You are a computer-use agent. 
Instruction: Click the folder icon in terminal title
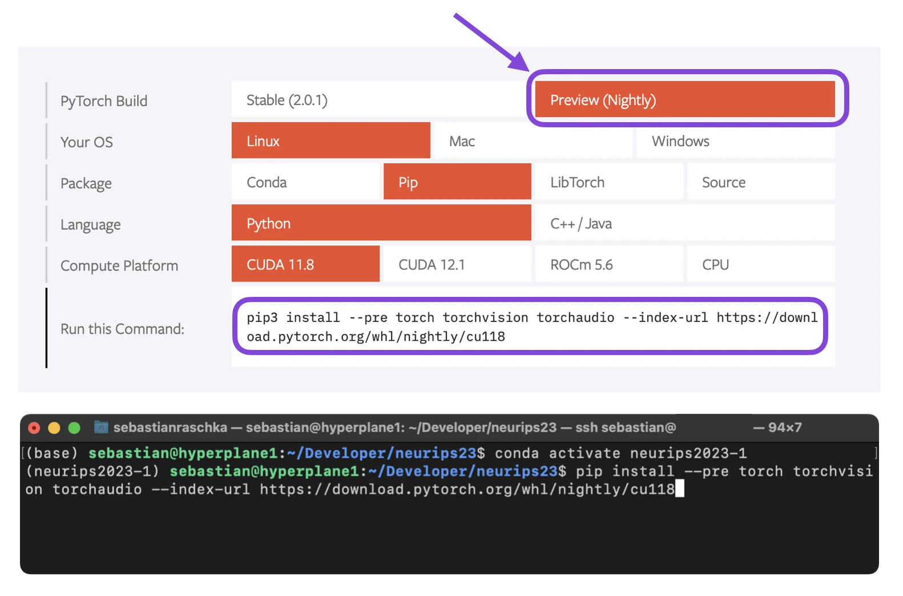(101, 427)
